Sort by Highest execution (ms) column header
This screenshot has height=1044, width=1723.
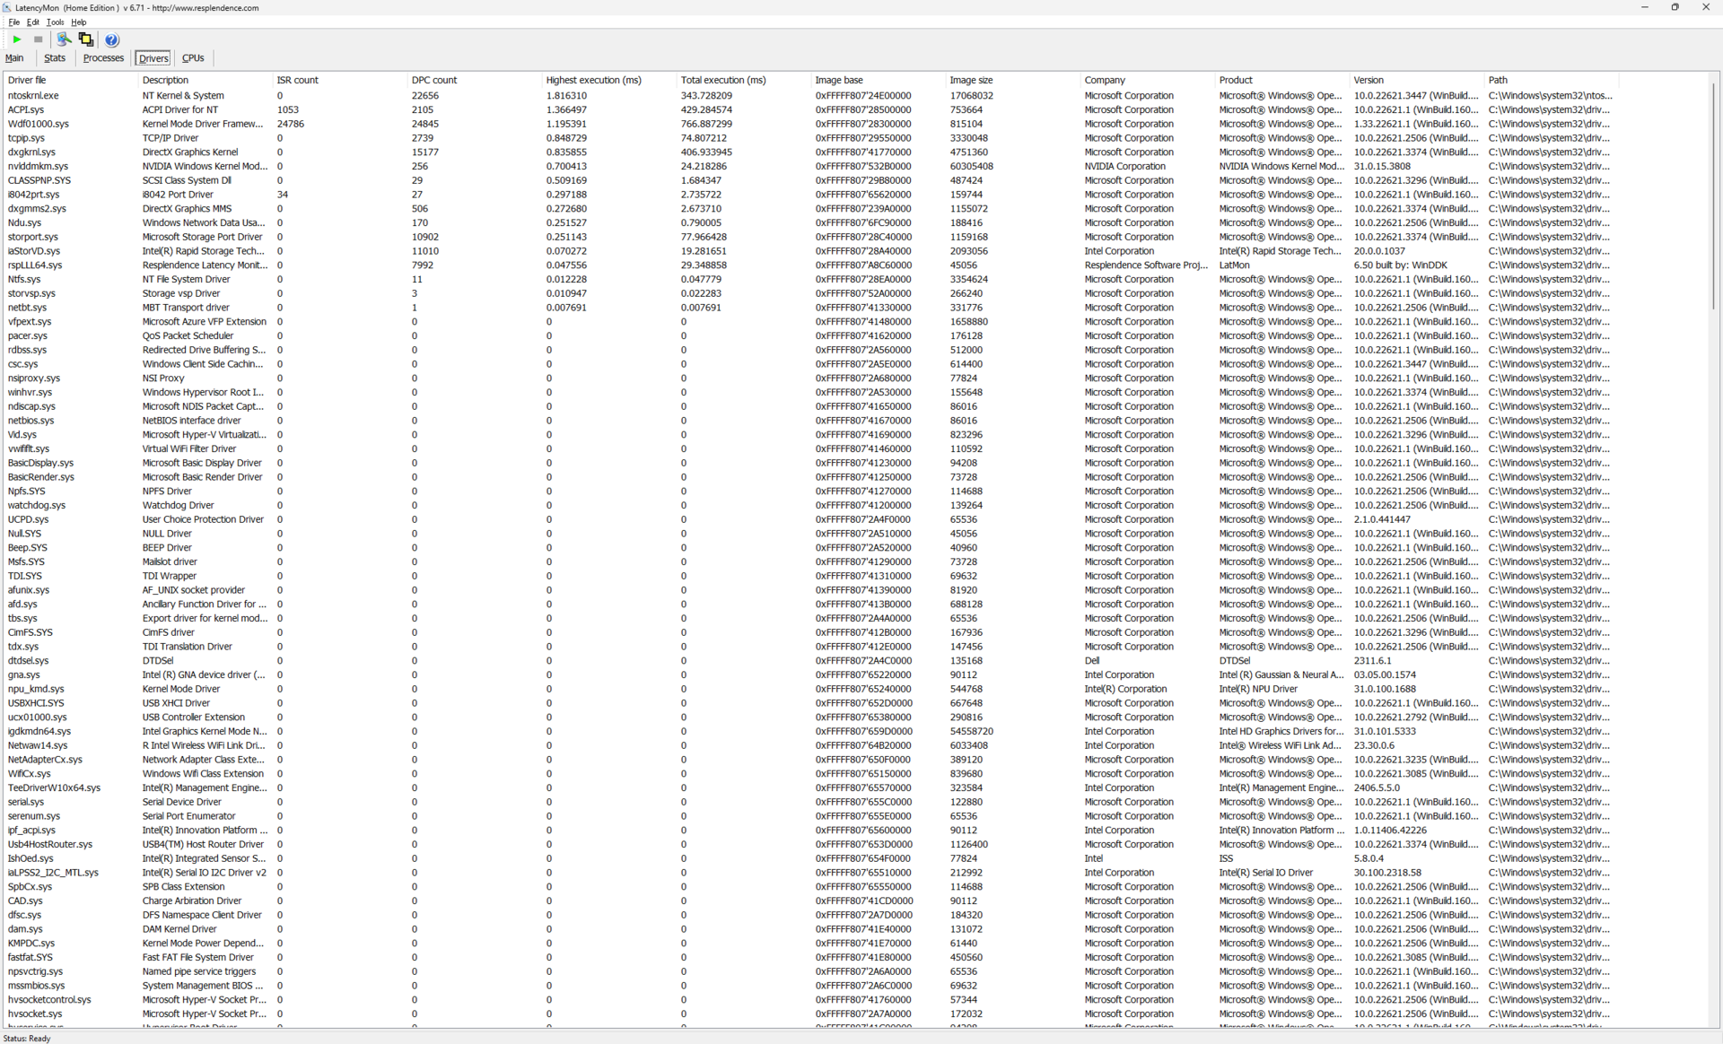(x=593, y=80)
